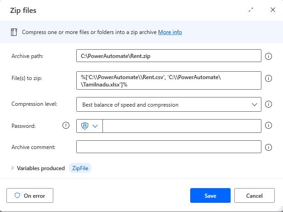The image size is (283, 212).
Task: Click the Archive comment input field
Action: [169, 147]
